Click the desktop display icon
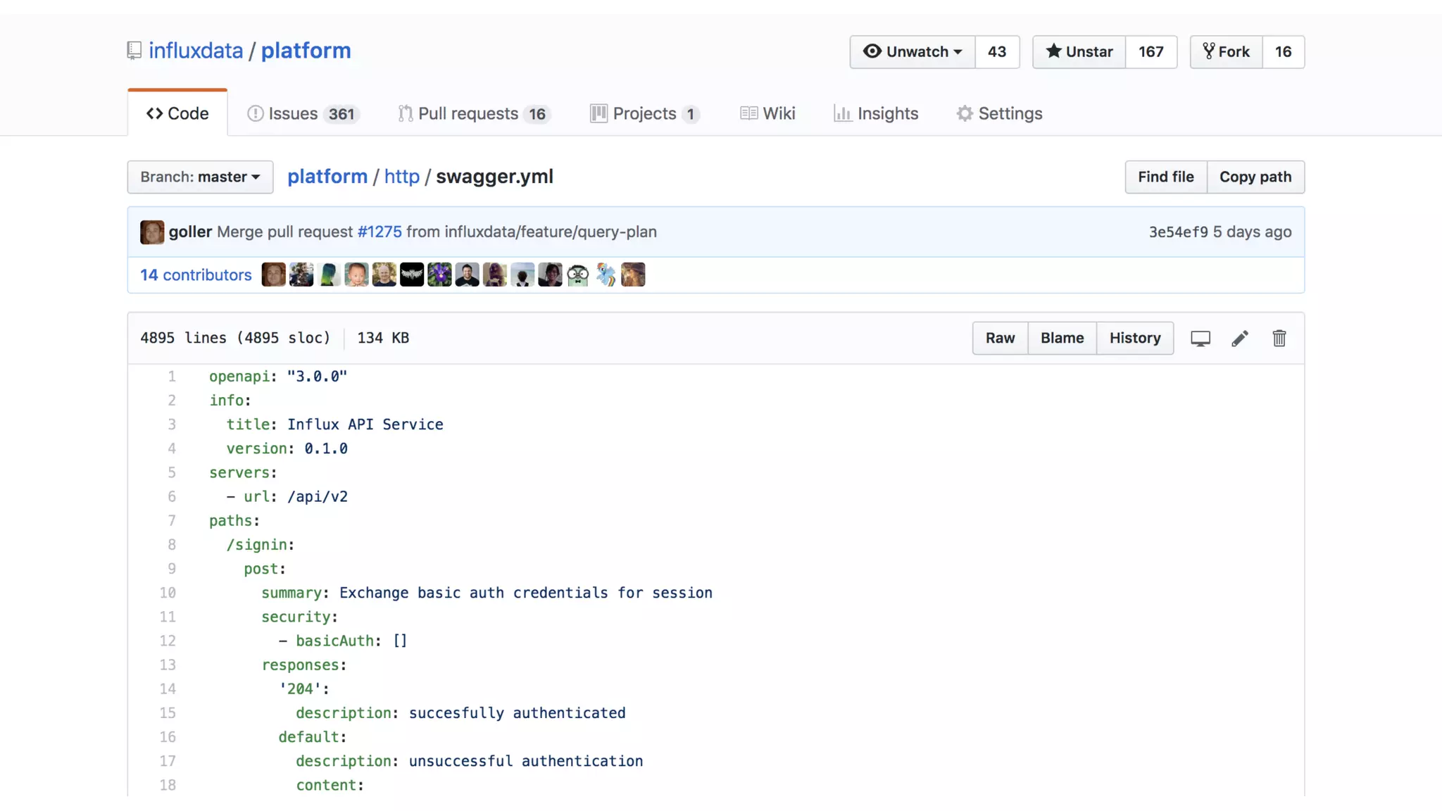The width and height of the screenshot is (1442, 811). tap(1200, 339)
